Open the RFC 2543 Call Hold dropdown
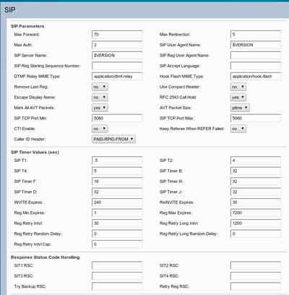289x295 pixels. (x=238, y=98)
